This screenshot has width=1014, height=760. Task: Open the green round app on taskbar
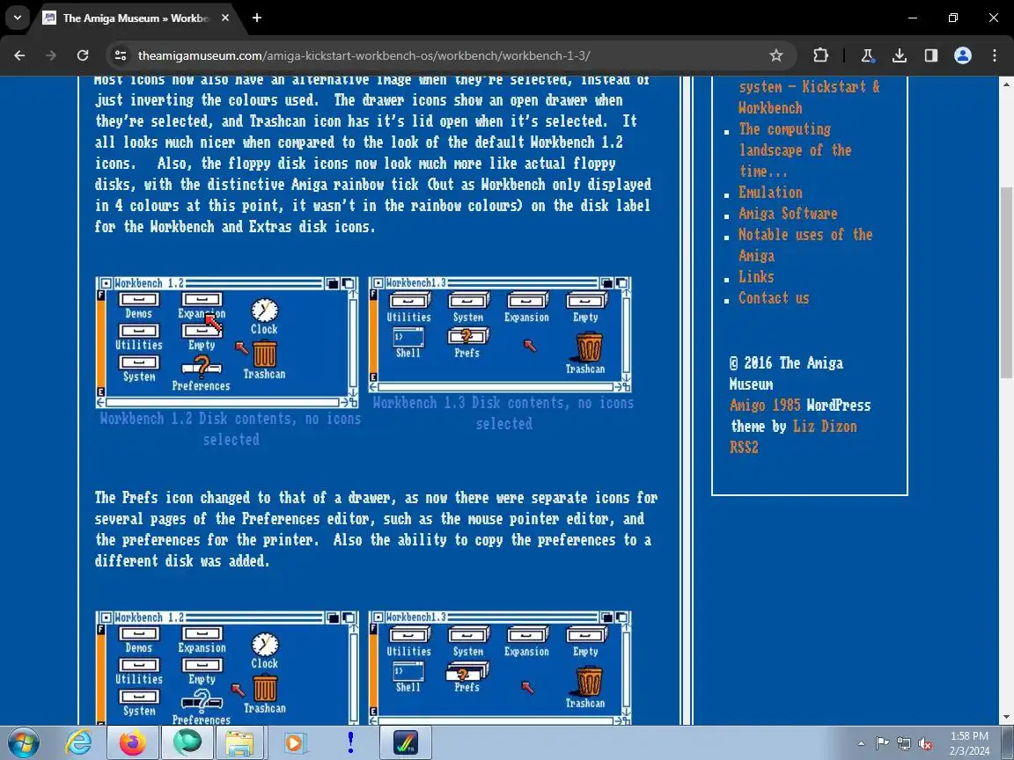187,742
